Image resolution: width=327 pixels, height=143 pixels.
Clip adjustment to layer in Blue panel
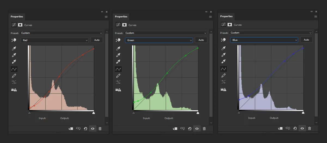(x=280, y=128)
